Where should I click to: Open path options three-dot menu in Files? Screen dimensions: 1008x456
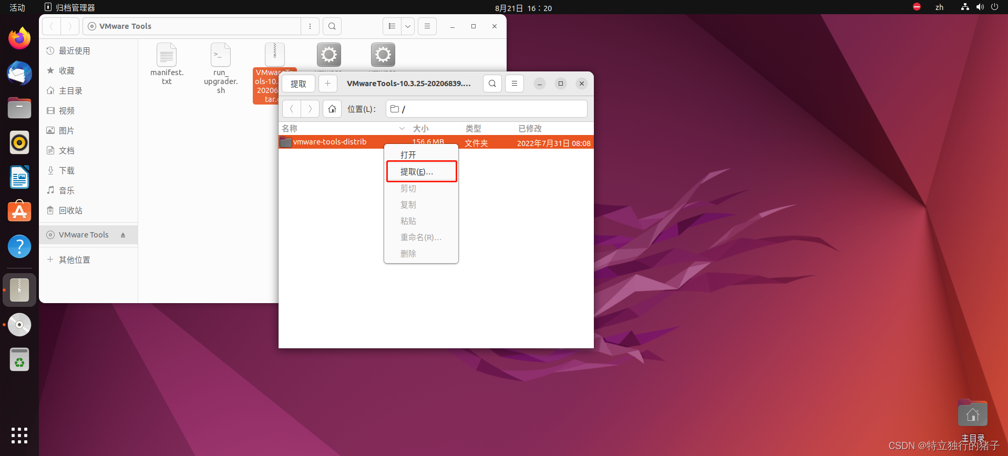click(310, 26)
